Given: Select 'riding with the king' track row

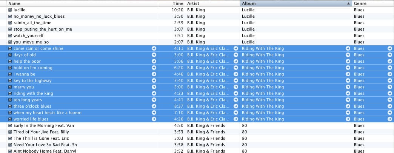Looking at the screenshot, I should [197, 93].
